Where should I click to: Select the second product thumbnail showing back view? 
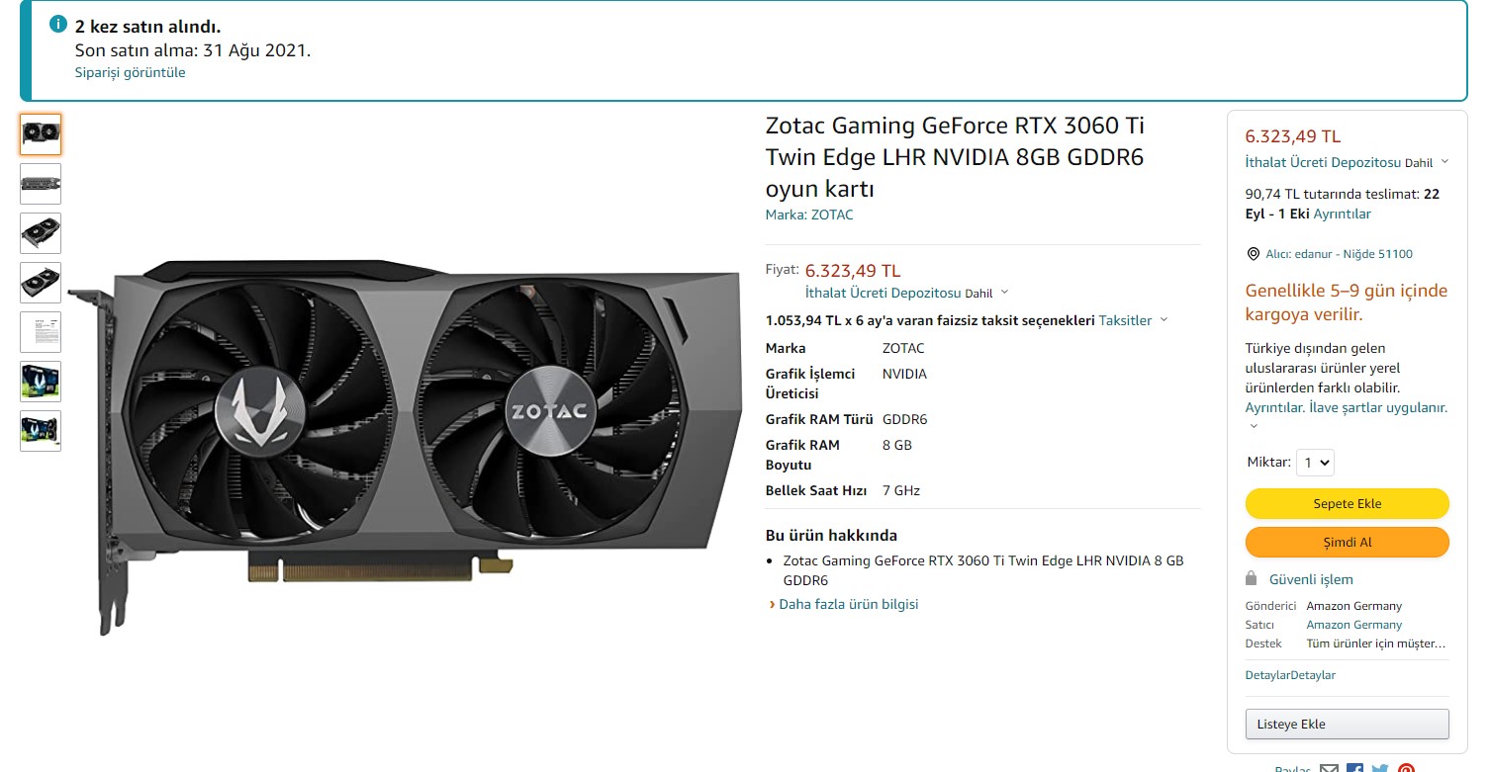tap(41, 184)
